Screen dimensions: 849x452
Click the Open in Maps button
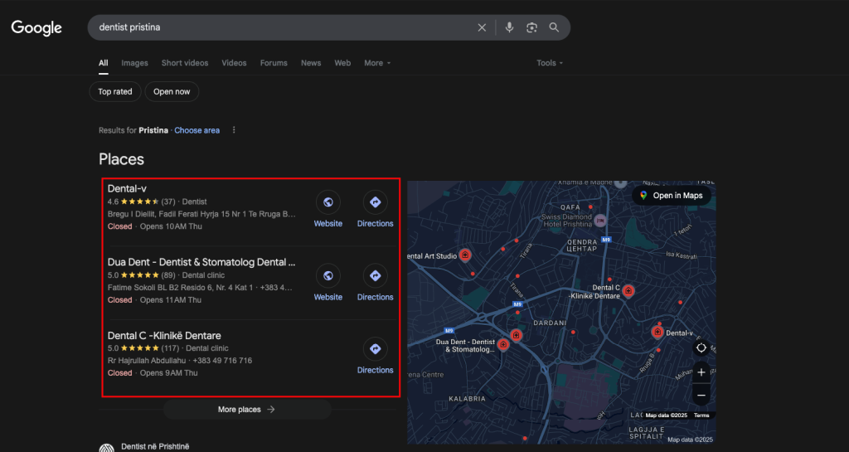point(672,196)
